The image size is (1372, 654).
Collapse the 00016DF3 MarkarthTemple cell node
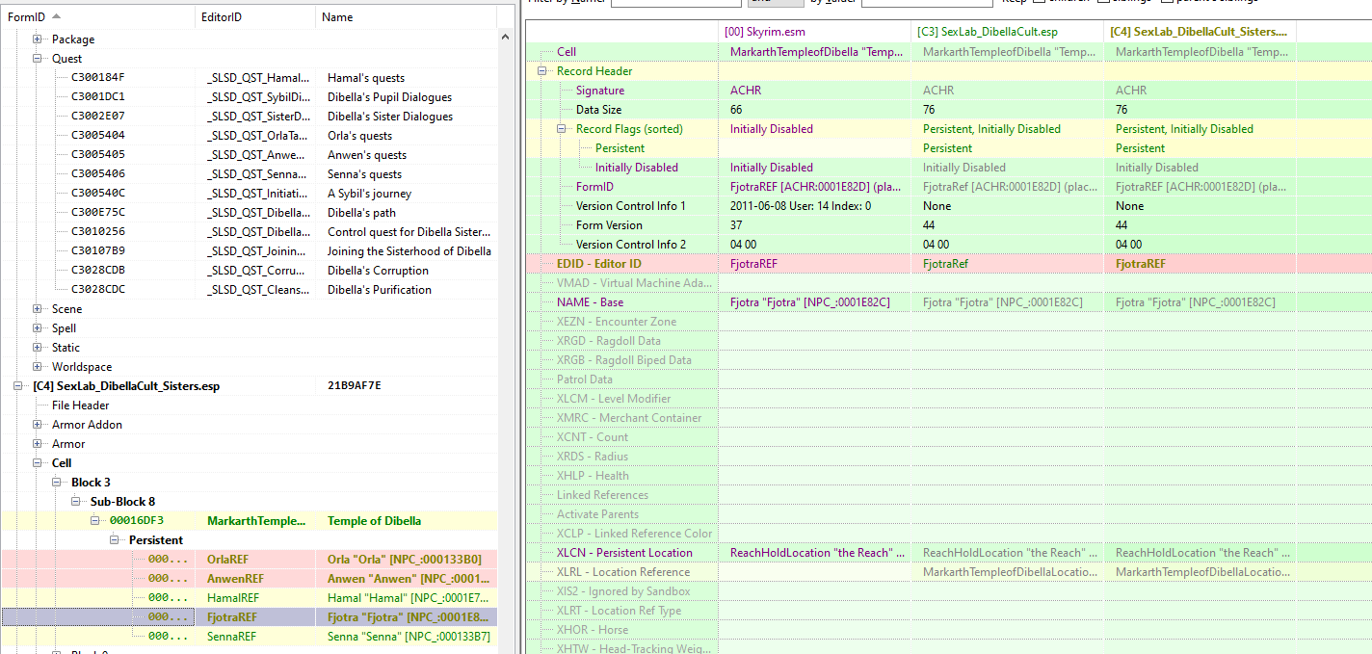95,521
